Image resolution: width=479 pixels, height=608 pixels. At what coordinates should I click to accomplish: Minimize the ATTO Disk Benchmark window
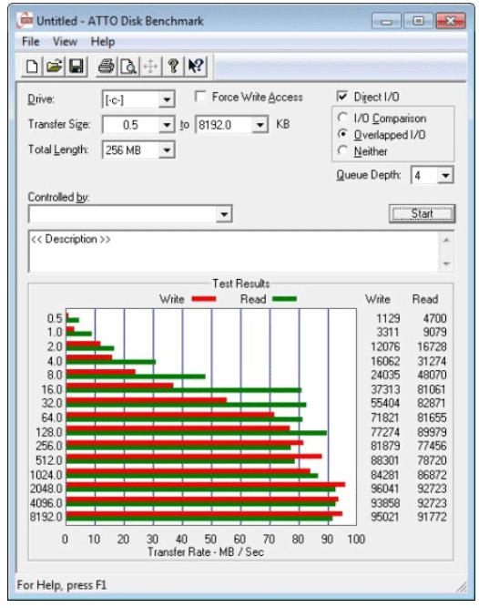point(386,21)
